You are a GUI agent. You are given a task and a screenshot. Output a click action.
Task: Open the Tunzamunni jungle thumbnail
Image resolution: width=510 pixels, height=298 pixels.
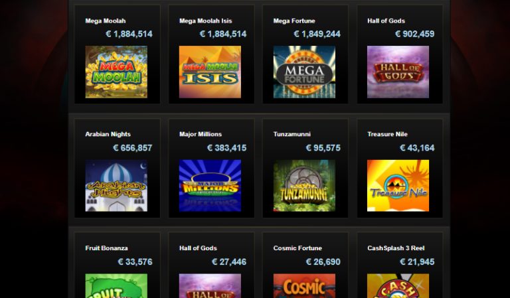[304, 186]
